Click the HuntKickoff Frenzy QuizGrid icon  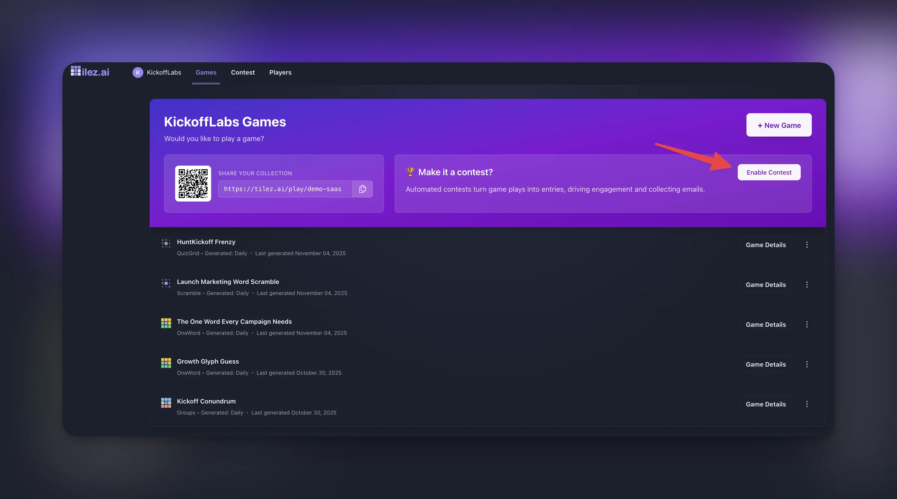166,244
